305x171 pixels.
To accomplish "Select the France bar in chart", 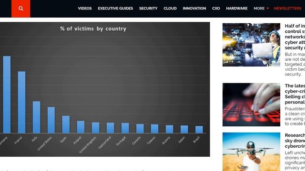I will 21,102.
